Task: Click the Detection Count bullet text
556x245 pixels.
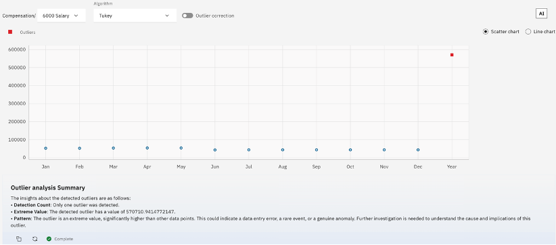Action: (x=65, y=205)
